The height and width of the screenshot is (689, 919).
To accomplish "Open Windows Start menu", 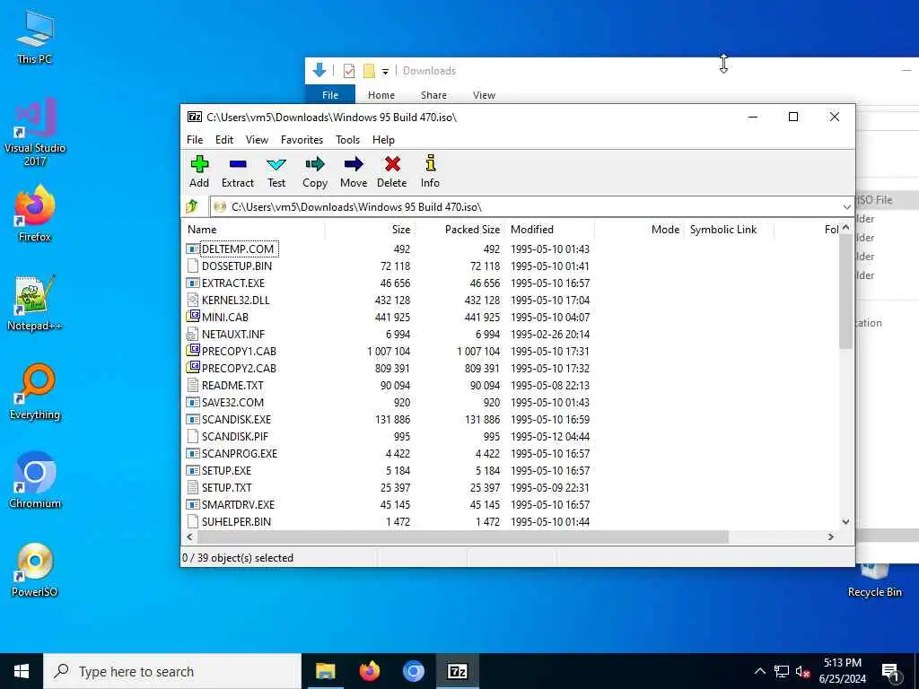I will tap(22, 671).
